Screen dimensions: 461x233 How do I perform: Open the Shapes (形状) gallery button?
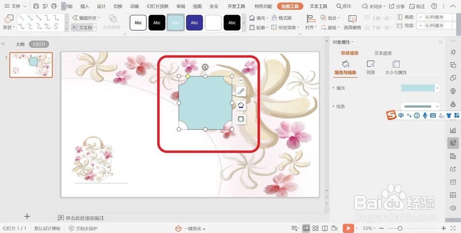click(x=8, y=23)
